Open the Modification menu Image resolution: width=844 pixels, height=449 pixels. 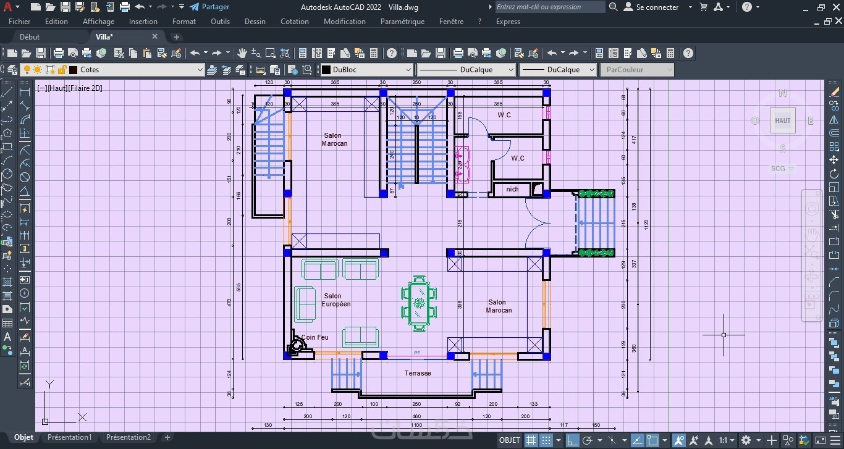[345, 22]
